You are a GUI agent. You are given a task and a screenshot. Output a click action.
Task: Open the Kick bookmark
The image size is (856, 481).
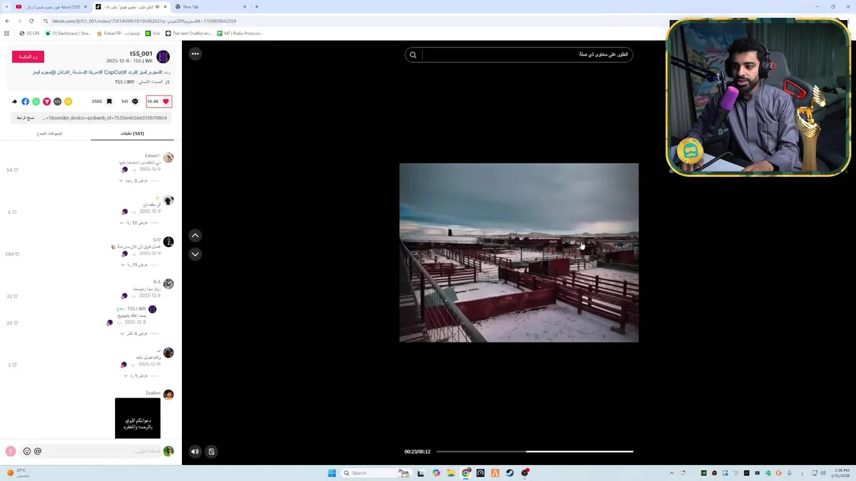click(154, 33)
